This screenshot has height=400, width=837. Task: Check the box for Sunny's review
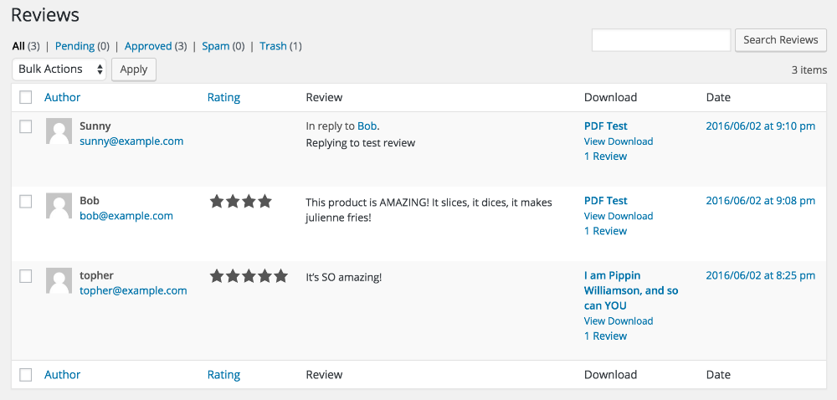coord(26,126)
